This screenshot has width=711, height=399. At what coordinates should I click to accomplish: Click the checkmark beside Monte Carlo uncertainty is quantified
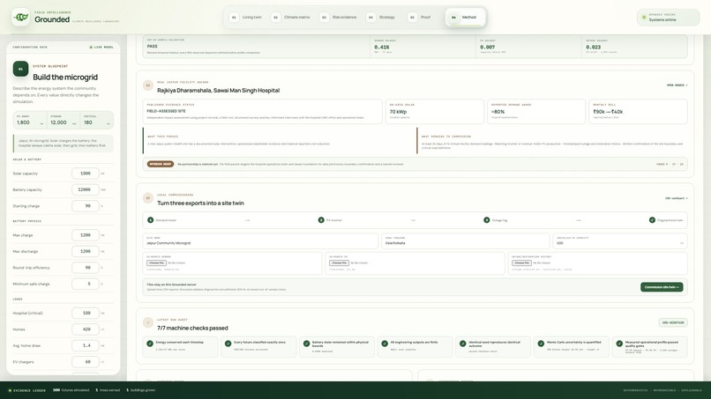[x=541, y=344]
